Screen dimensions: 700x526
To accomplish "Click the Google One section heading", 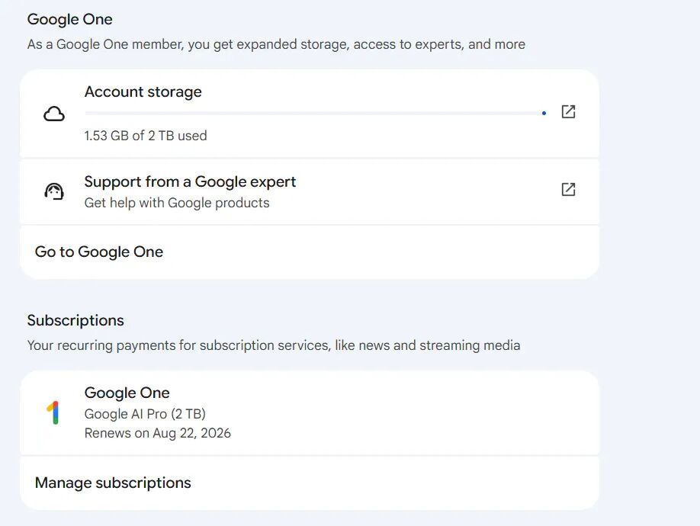I will pyautogui.click(x=69, y=19).
